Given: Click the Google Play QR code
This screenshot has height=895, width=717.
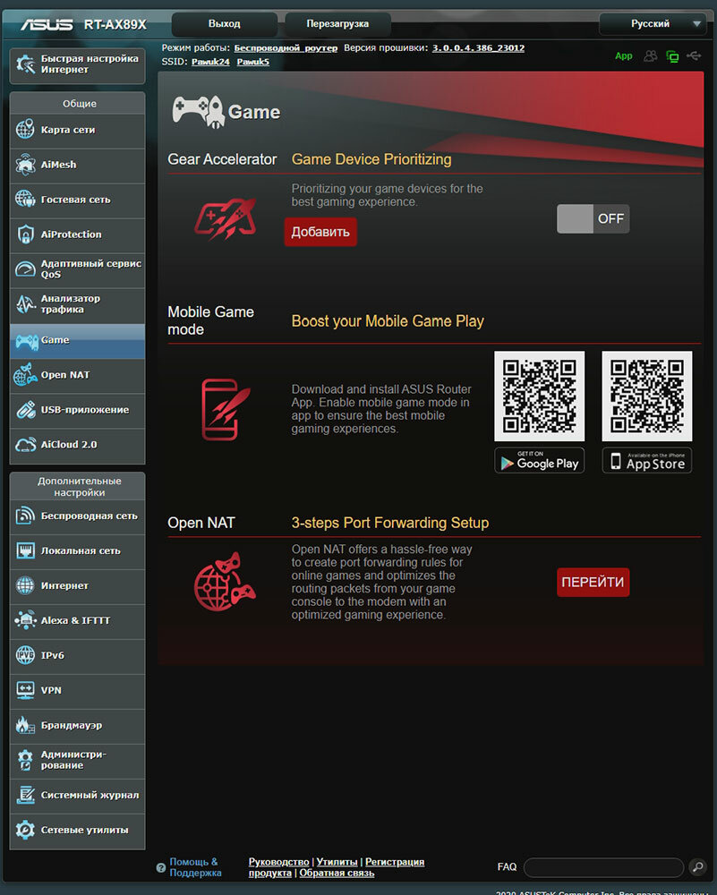Looking at the screenshot, I should tap(540, 396).
